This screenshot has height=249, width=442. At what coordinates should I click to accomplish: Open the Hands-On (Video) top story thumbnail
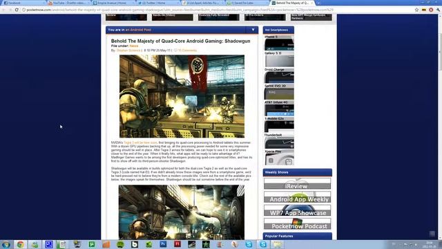click(x=173, y=17)
